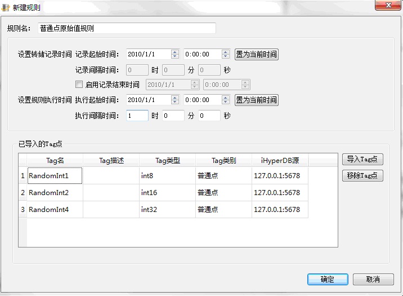Click the application icon in the title bar

click(6, 7)
